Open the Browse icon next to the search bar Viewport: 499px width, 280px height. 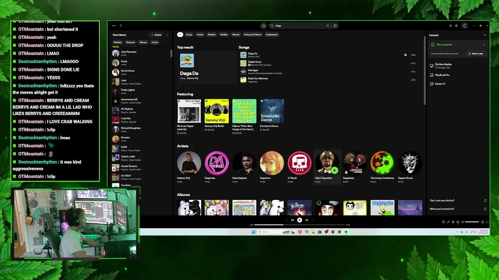tap(335, 26)
